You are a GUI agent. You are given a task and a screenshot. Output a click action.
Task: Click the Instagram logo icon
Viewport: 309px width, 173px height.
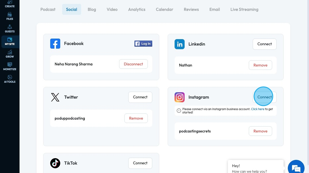pyautogui.click(x=180, y=97)
